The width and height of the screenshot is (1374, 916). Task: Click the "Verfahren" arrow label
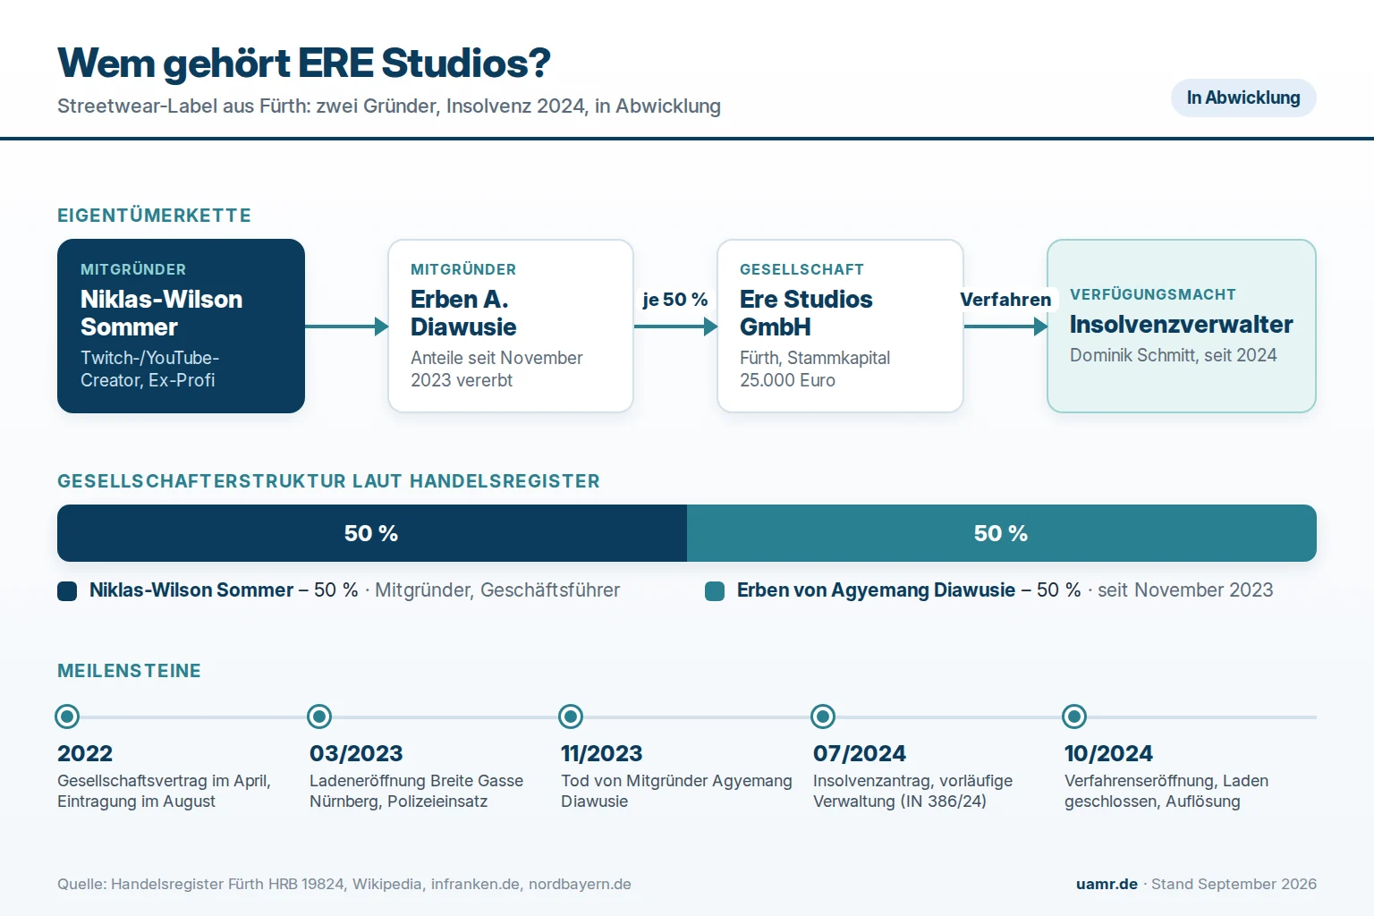point(1005,300)
